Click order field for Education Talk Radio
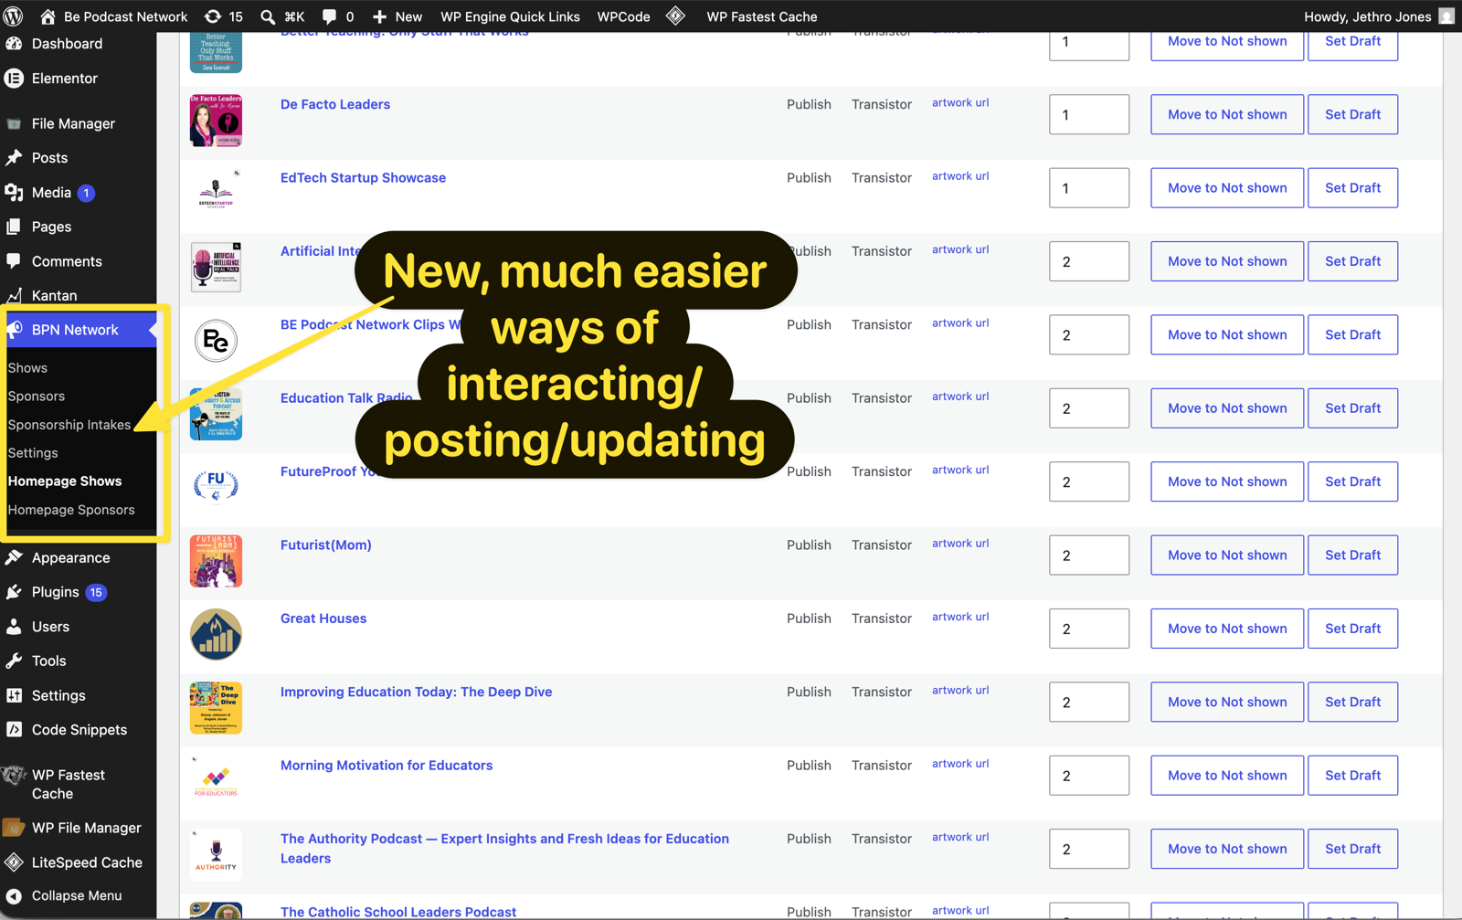The height and width of the screenshot is (920, 1462). click(1089, 408)
